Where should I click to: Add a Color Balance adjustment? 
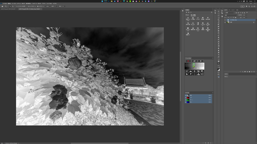click(x=193, y=23)
